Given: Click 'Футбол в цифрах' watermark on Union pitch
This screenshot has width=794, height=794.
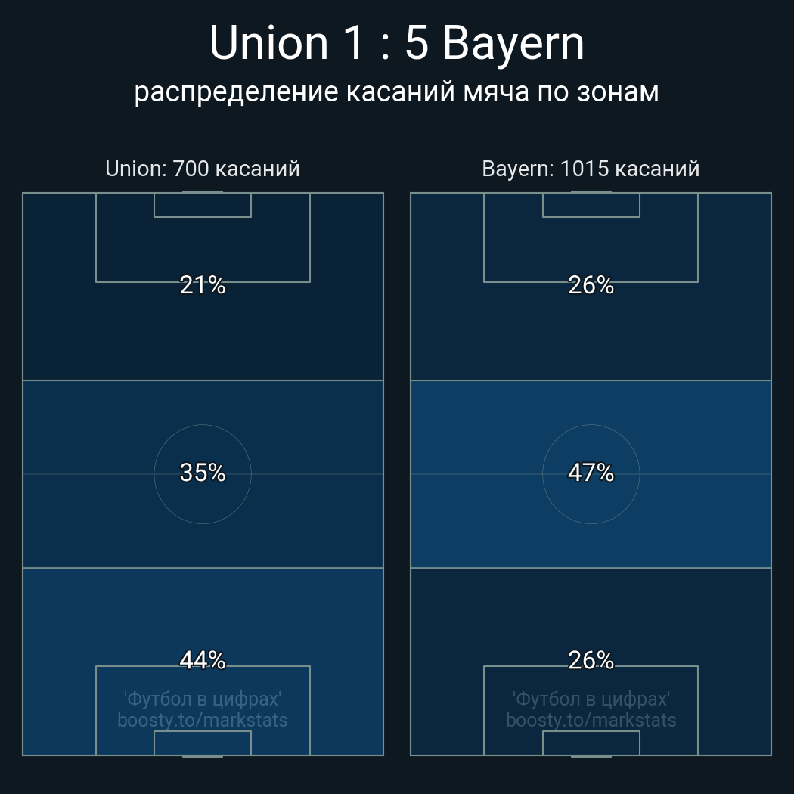Looking at the screenshot, I should click(x=203, y=699).
